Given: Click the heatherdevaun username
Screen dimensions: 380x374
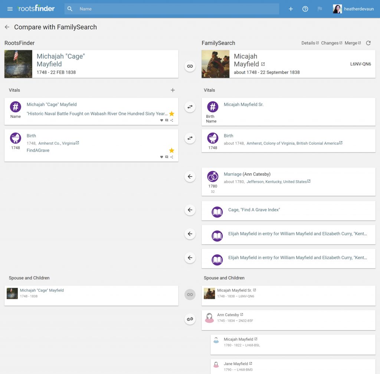Looking at the screenshot, I should (359, 9).
